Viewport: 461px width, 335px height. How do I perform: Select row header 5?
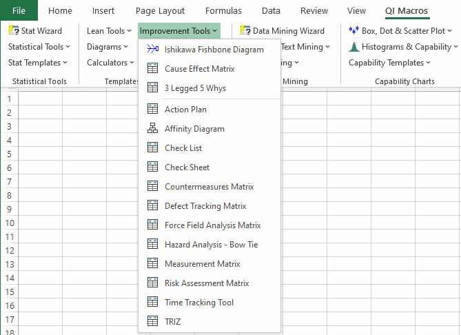coord(10,154)
